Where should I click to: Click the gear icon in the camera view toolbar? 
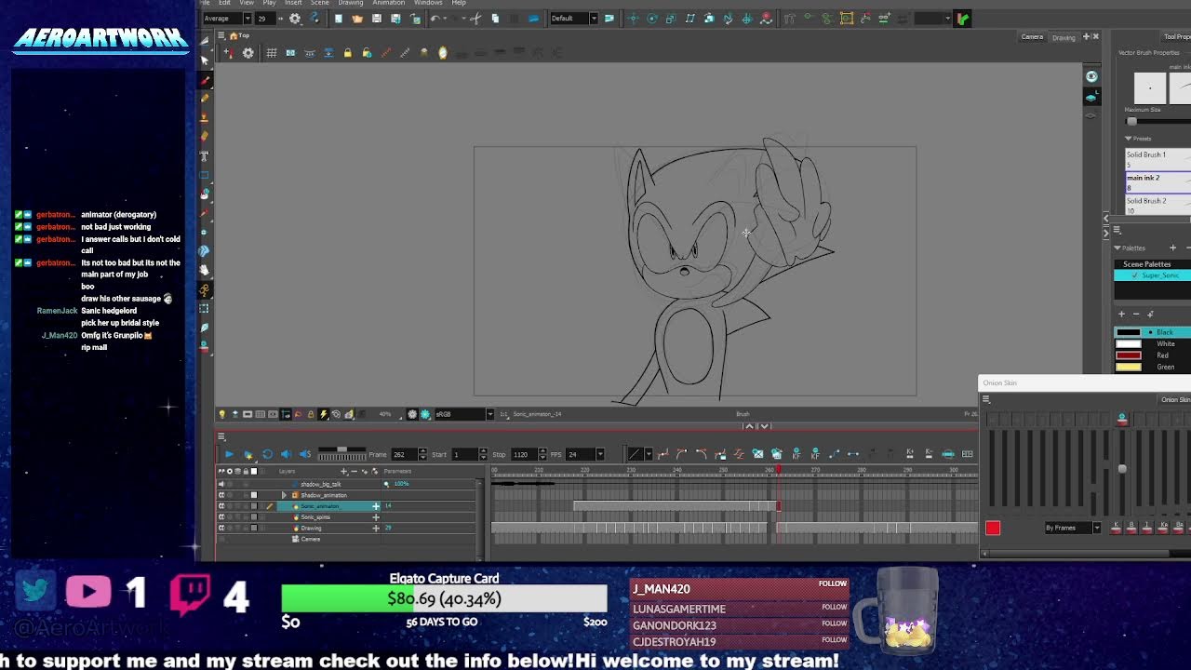(x=248, y=53)
